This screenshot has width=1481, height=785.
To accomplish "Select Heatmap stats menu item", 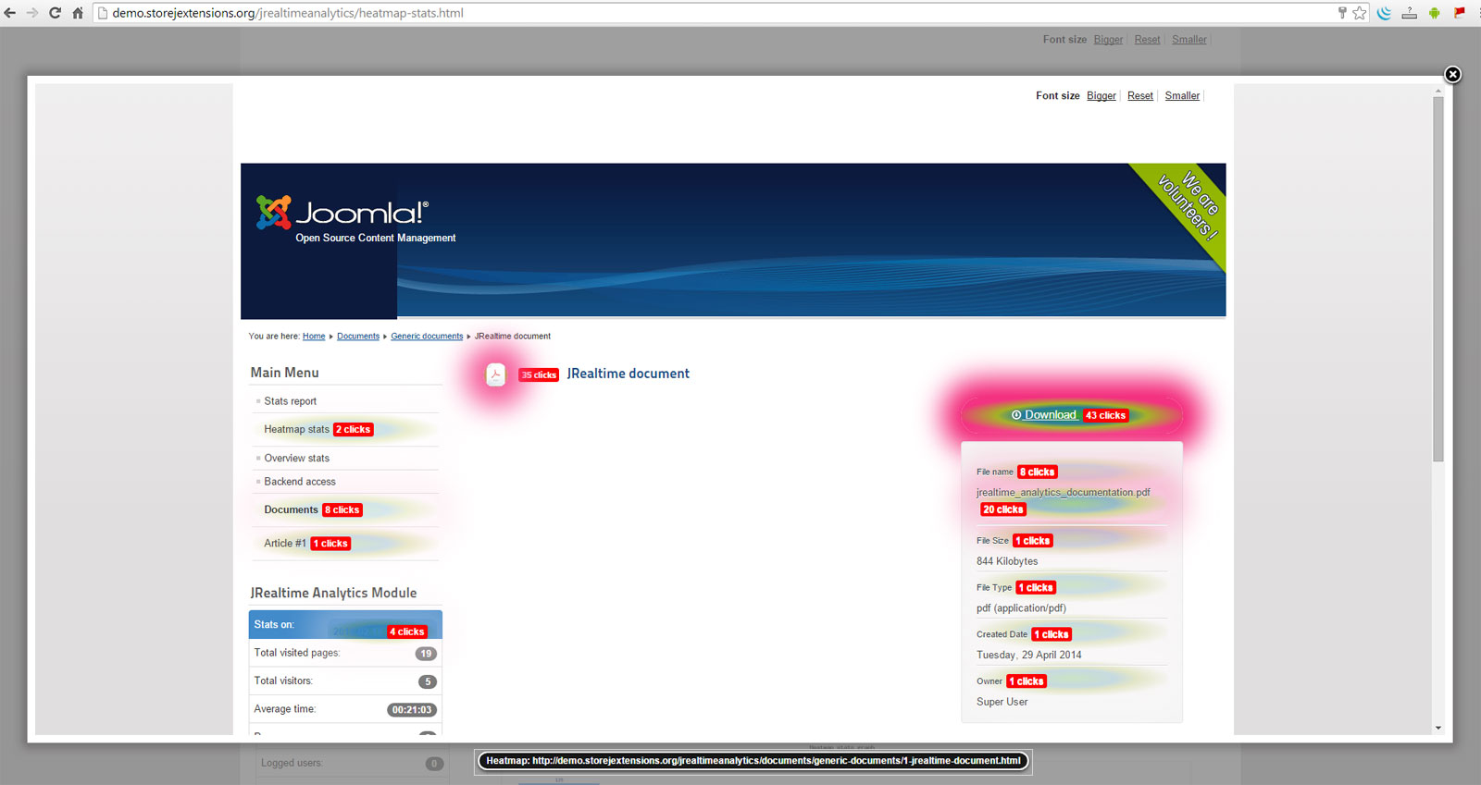I will pos(296,429).
